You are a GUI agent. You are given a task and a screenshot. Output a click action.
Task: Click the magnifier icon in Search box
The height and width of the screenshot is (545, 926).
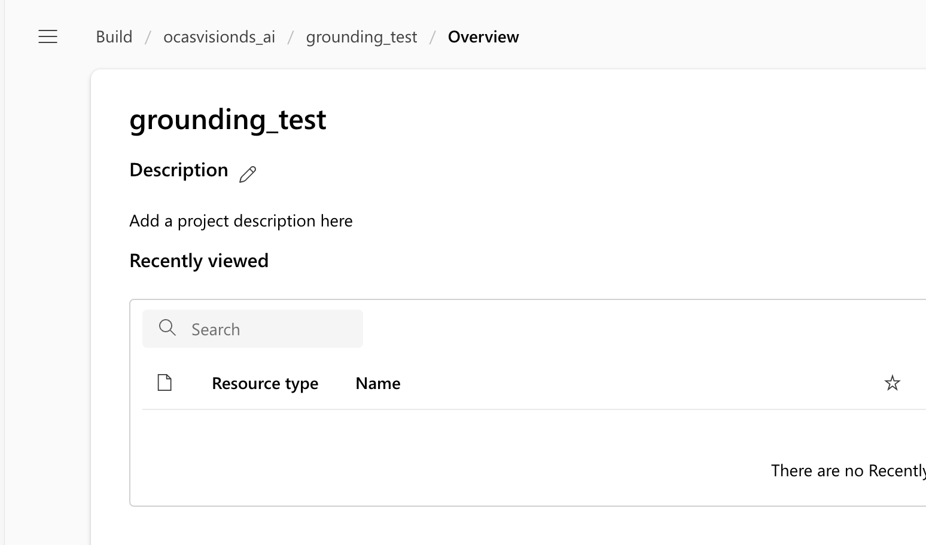[167, 328]
